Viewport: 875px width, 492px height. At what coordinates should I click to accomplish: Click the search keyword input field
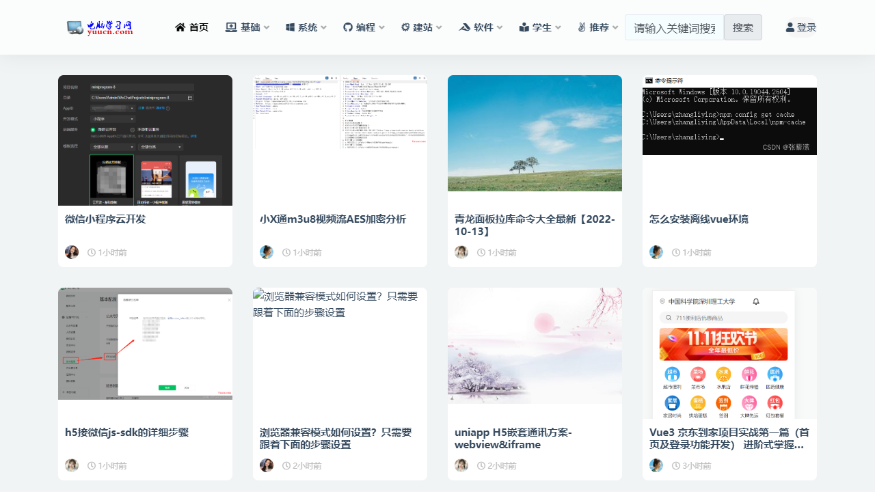coord(674,27)
